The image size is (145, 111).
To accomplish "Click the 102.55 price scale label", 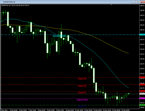I will 142,69.
